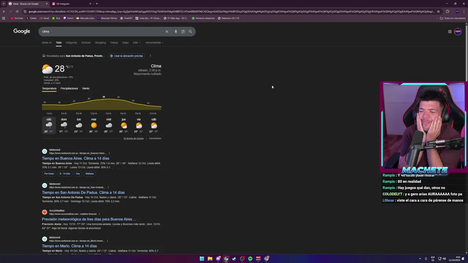
Task: Go back to the previous page
Action: (x=4, y=11)
